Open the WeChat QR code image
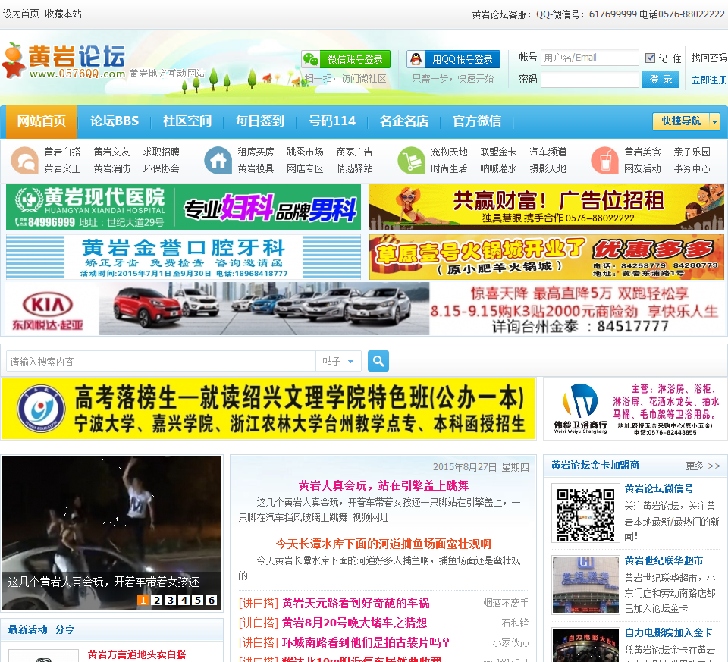This screenshot has height=662, width=728. pyautogui.click(x=585, y=513)
